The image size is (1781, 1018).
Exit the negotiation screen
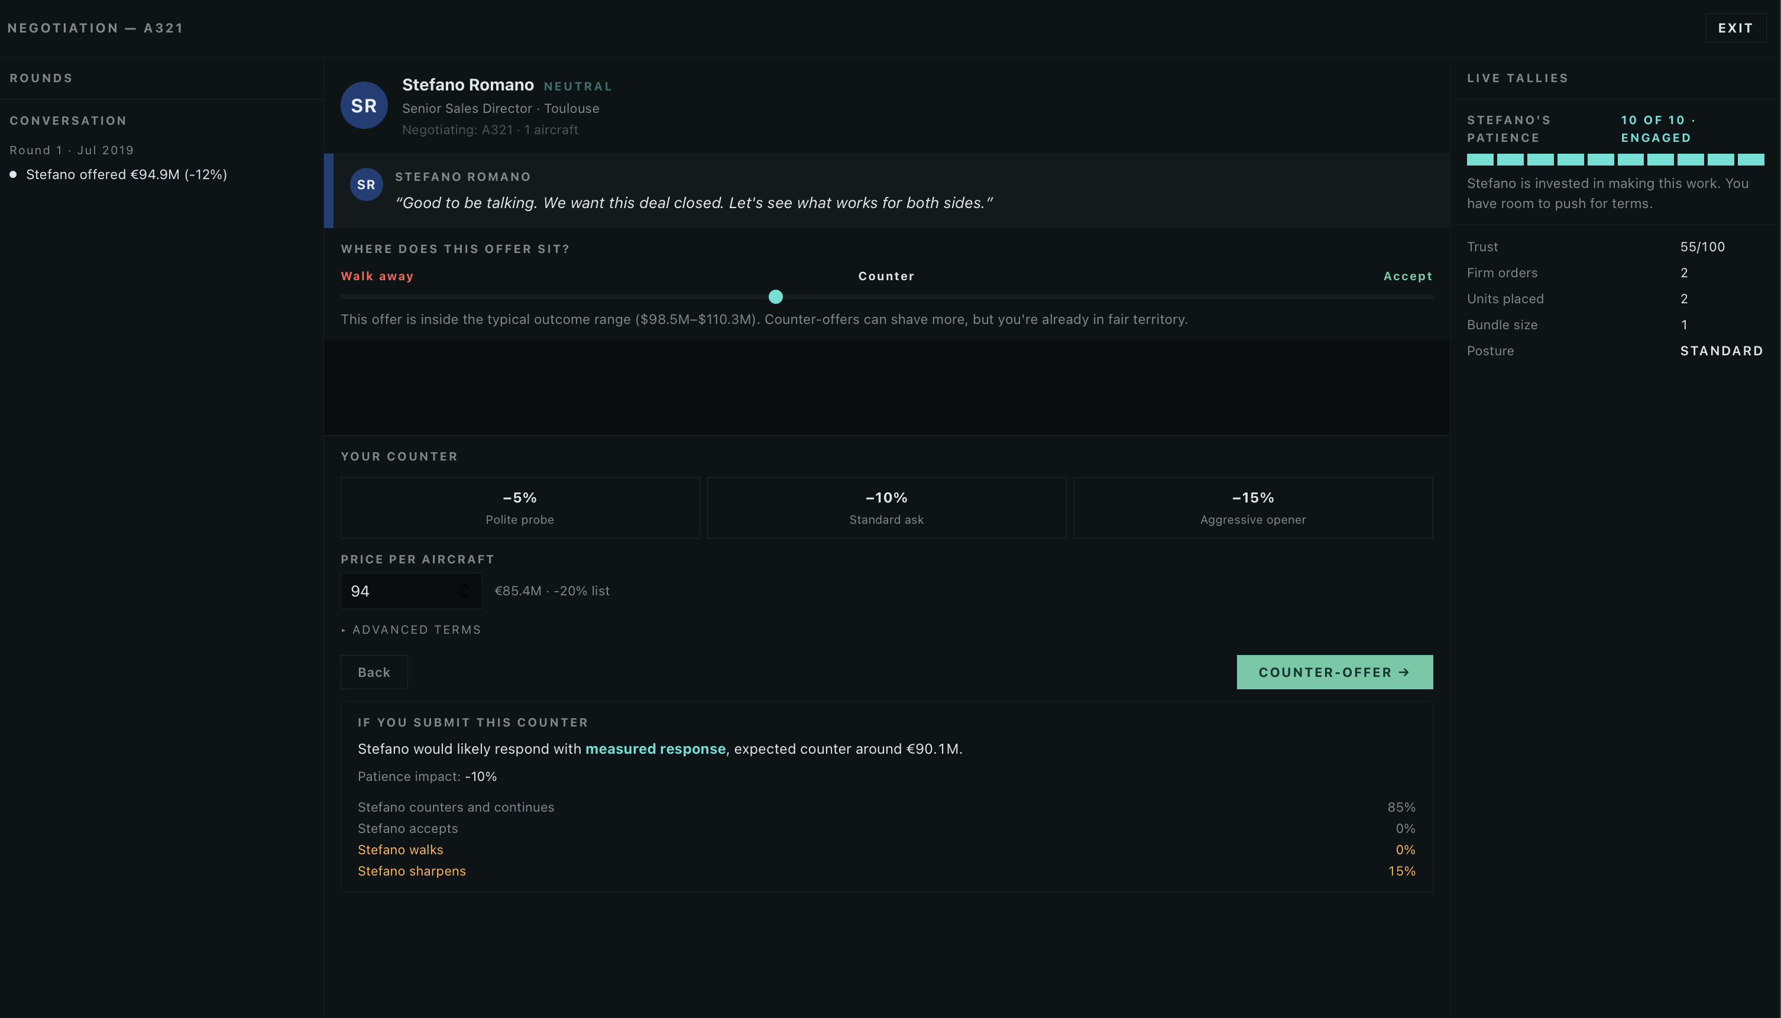click(x=1735, y=28)
